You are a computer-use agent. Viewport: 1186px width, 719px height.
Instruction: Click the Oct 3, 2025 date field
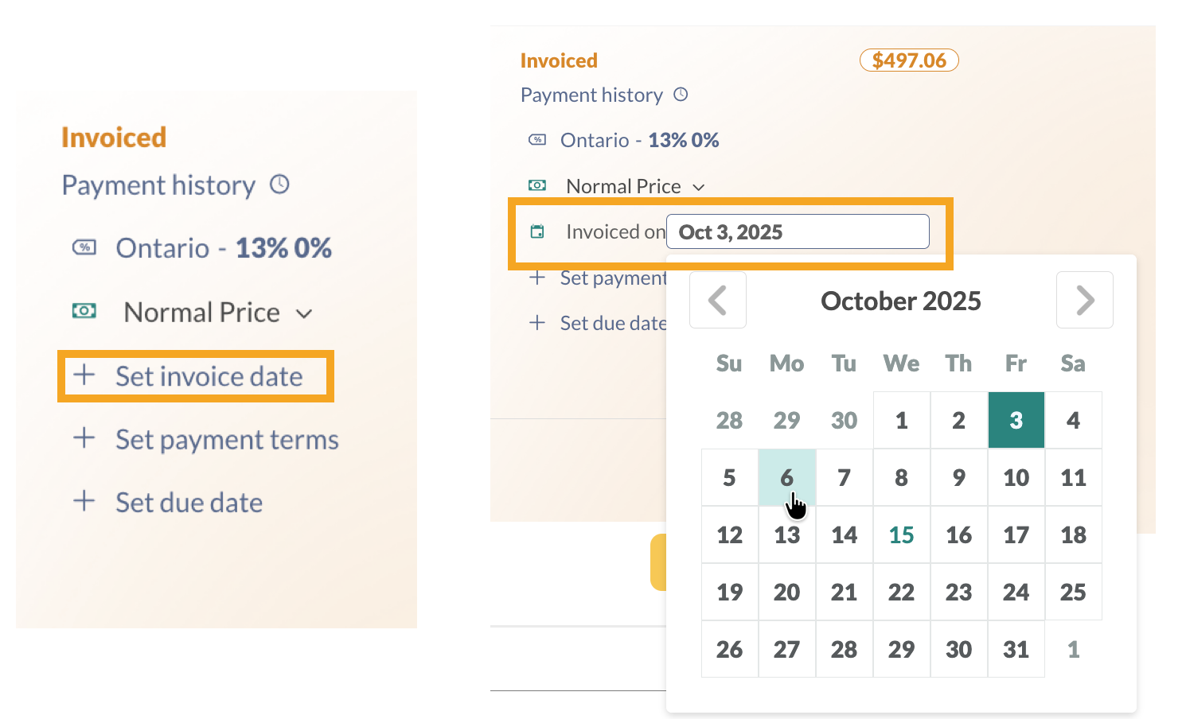pos(798,231)
